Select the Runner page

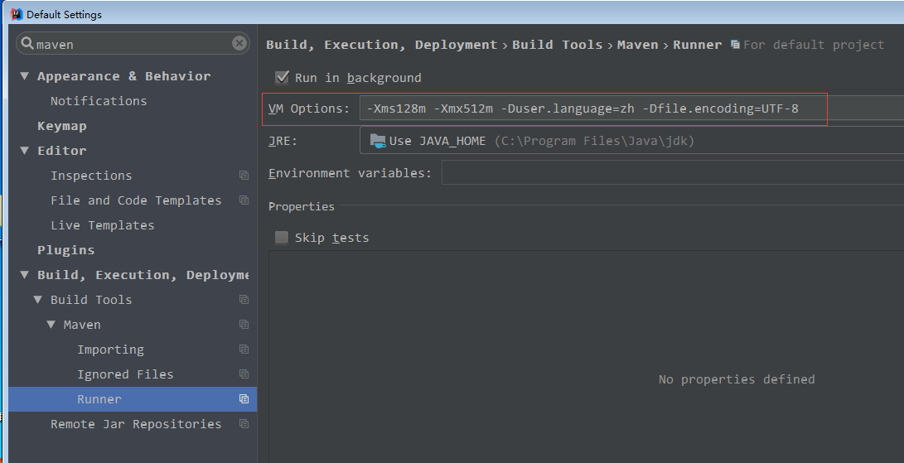tap(99, 399)
